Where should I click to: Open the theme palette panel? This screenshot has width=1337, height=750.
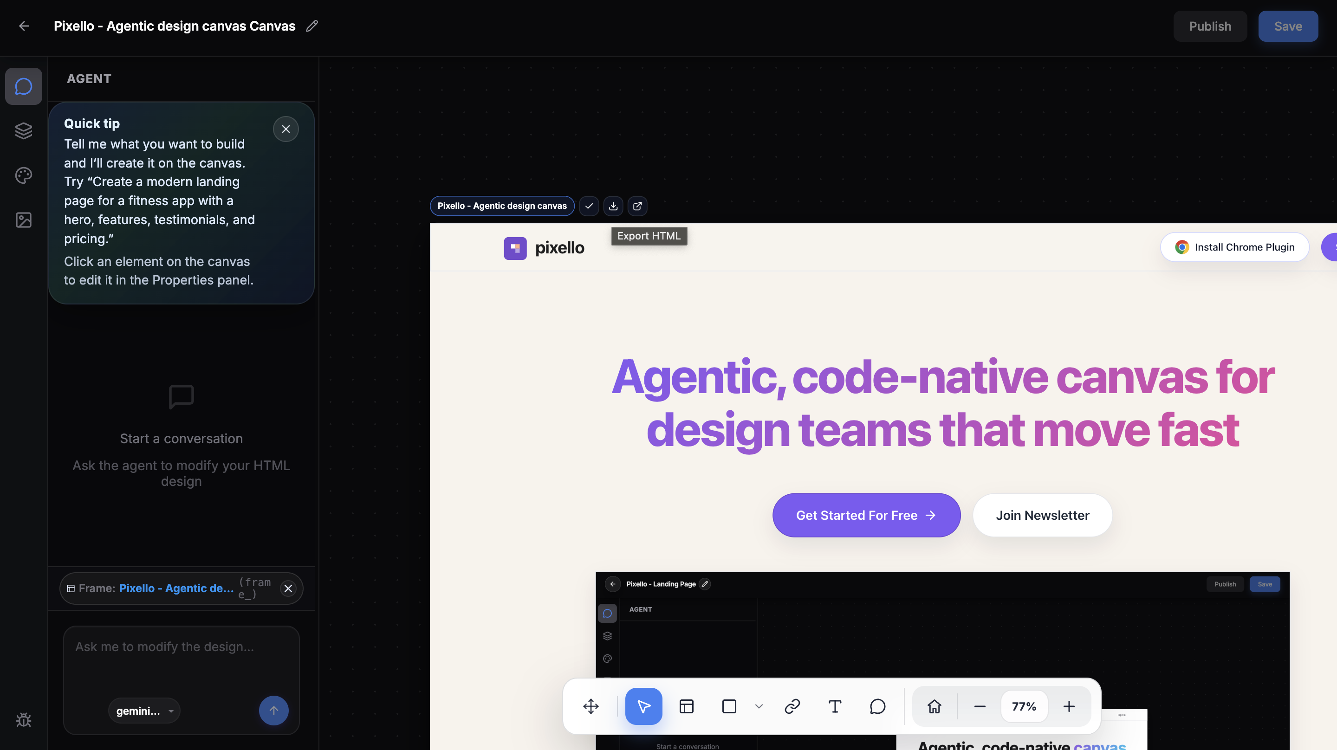click(x=23, y=175)
